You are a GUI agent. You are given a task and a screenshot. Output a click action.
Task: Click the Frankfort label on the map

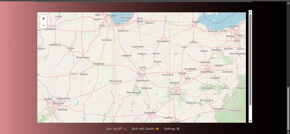coord(168,118)
